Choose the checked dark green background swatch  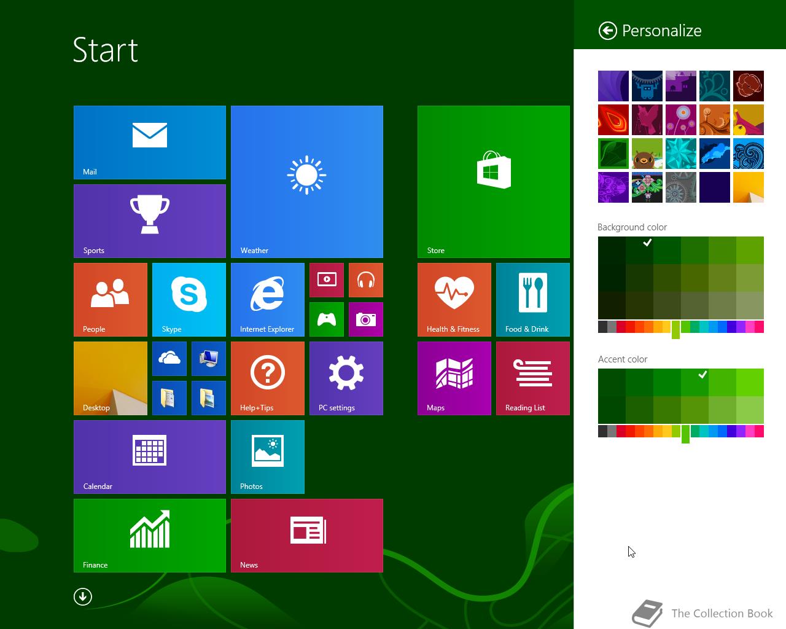pos(639,250)
